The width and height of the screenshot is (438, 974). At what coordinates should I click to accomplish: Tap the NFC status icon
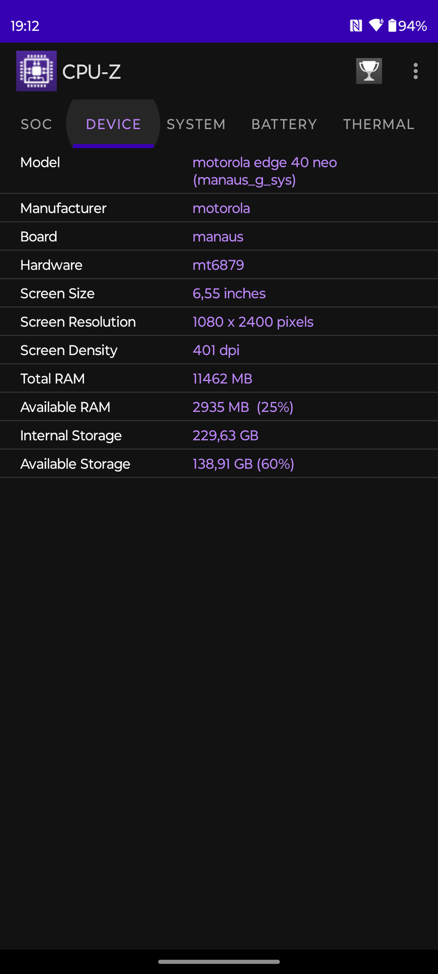click(356, 26)
